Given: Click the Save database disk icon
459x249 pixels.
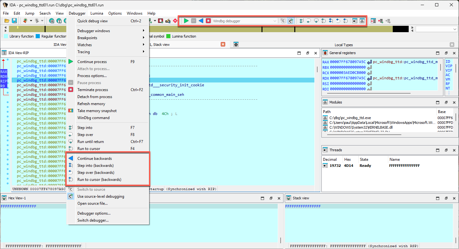Looking at the screenshot, I should 14,20.
